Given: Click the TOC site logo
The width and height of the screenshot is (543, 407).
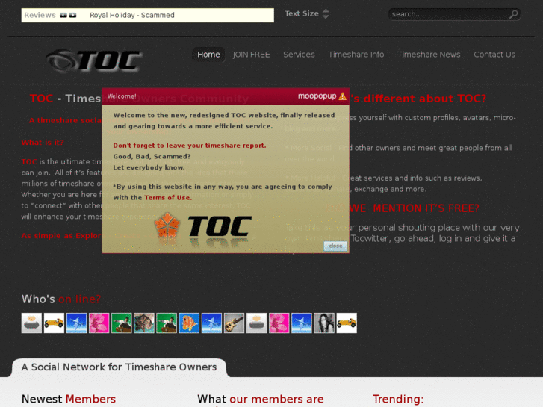Looking at the screenshot, I should 94,60.
